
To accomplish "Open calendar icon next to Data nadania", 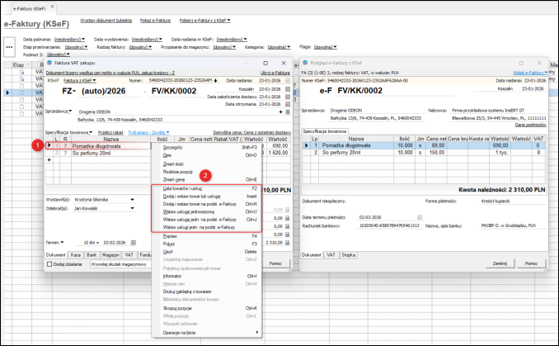I will (x=288, y=81).
